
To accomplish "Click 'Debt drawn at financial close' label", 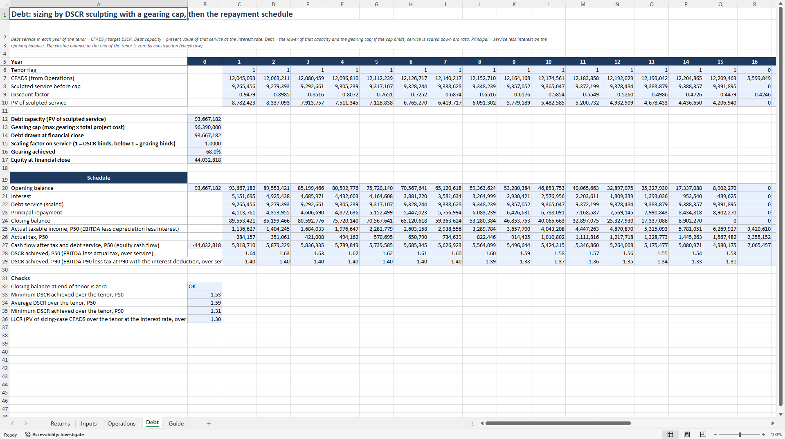I will (99, 135).
